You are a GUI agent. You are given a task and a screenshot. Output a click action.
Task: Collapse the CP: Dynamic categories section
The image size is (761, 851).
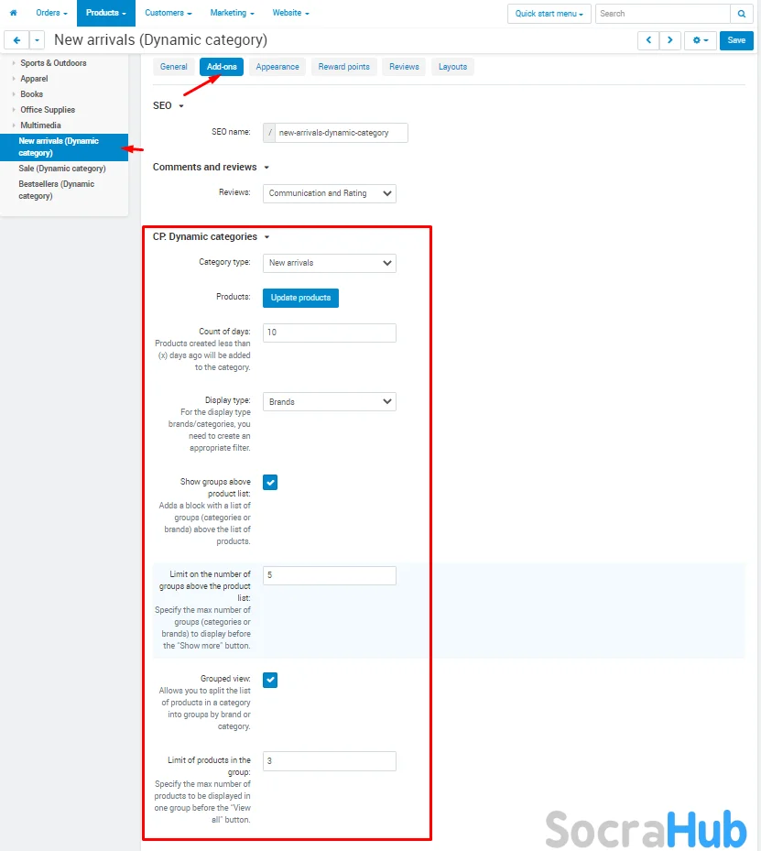[211, 236]
